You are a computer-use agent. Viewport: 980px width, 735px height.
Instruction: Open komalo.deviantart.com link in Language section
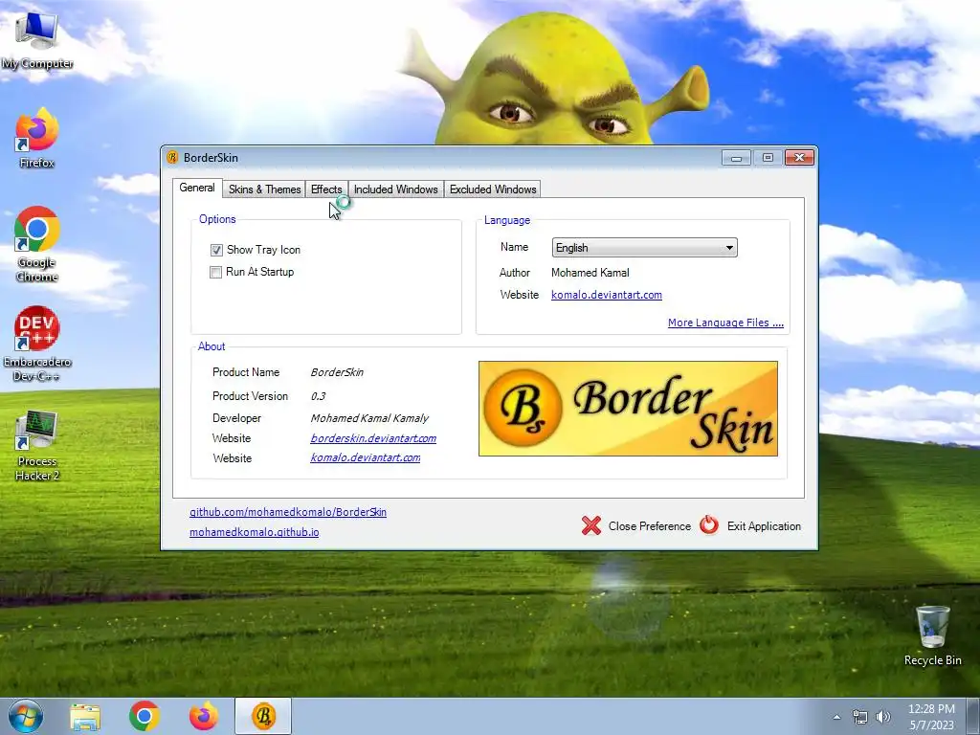[606, 295]
